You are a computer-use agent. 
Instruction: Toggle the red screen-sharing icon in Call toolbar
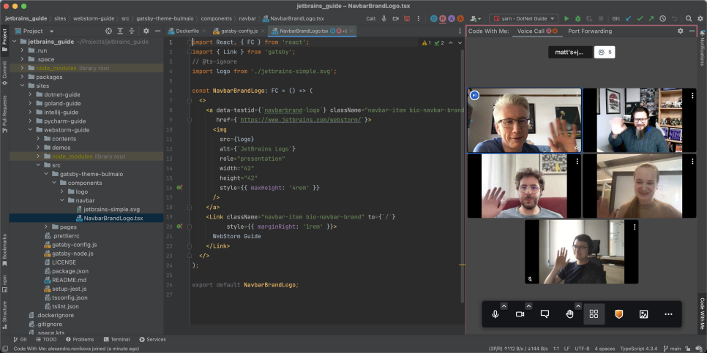[407, 18]
